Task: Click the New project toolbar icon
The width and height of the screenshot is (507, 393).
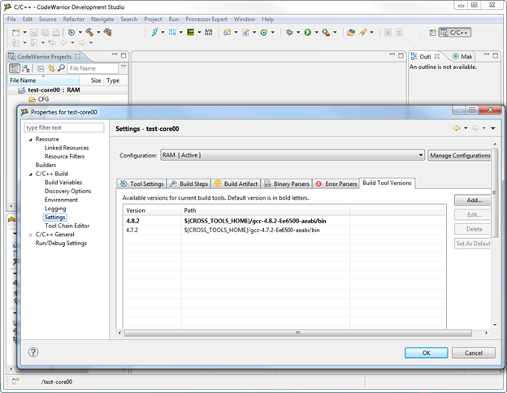Action: click(x=15, y=32)
